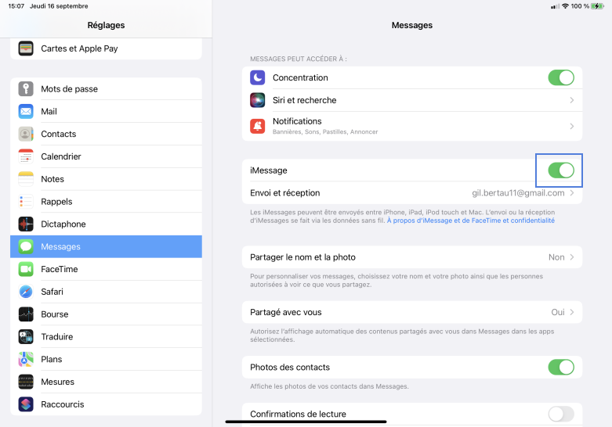
Task: Tap the Réglages sidebar title
Action: tap(106, 25)
